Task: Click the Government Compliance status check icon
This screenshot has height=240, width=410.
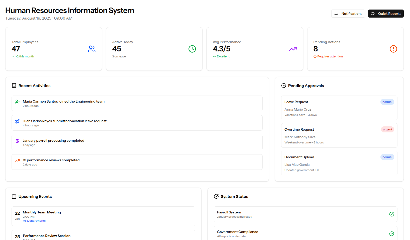Action: tap(392, 234)
